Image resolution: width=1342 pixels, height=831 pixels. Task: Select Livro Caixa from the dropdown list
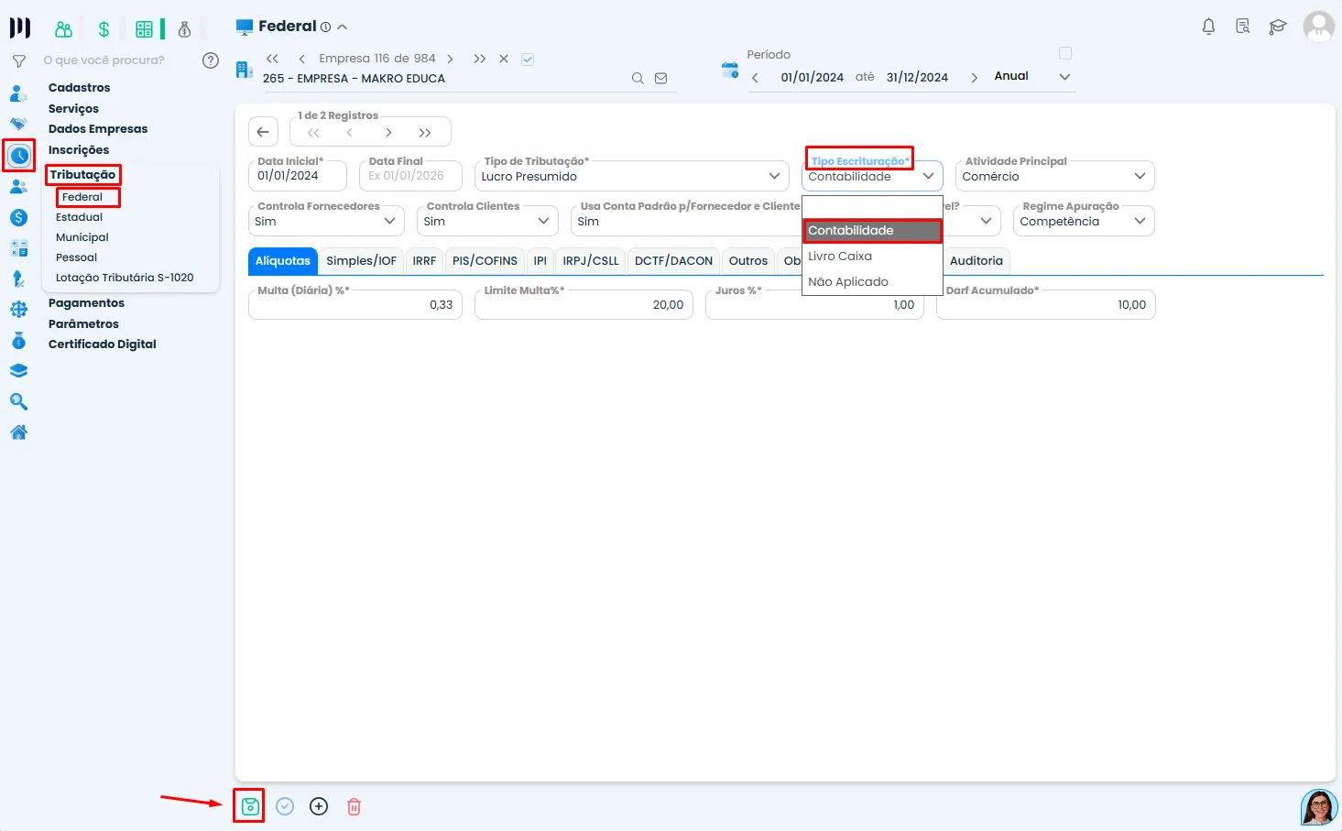coord(840,257)
